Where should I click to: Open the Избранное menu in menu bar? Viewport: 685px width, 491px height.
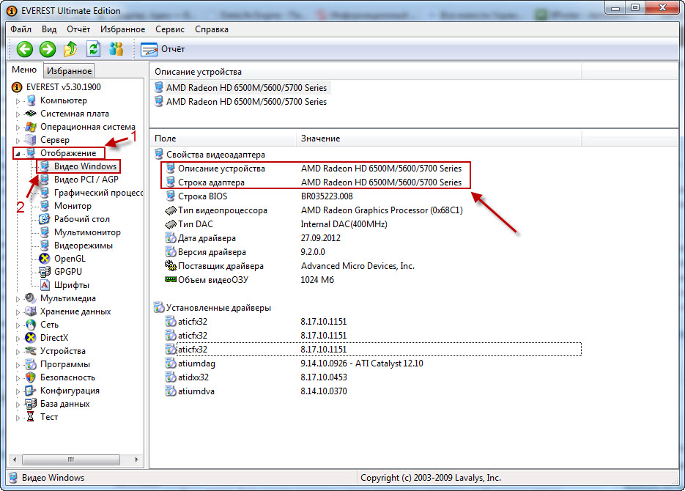pos(123,29)
